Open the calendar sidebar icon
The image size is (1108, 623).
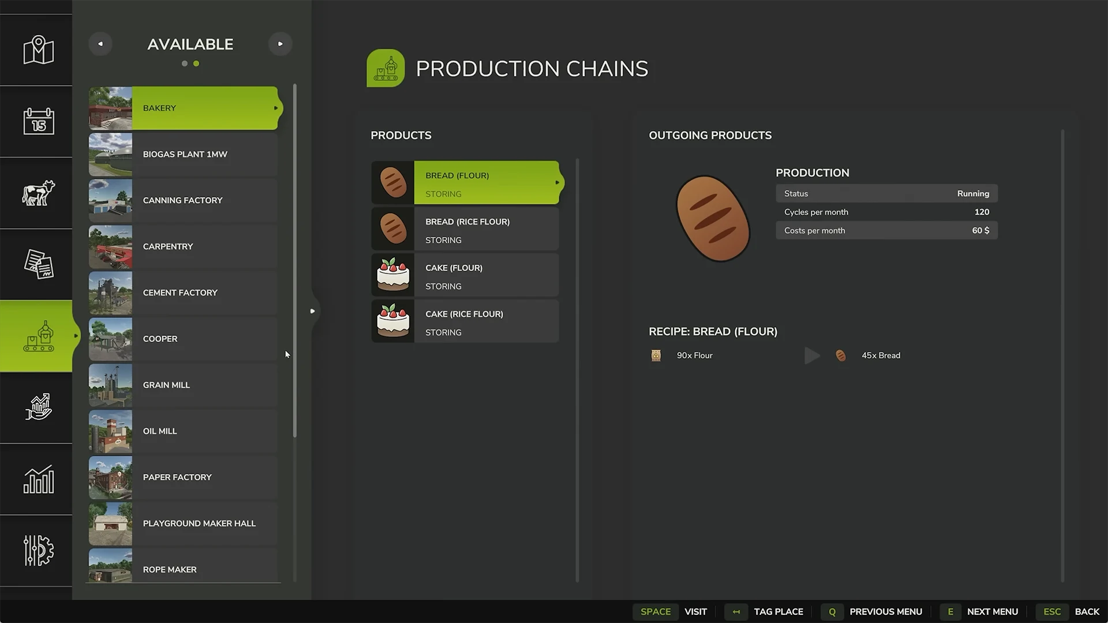[x=38, y=121]
